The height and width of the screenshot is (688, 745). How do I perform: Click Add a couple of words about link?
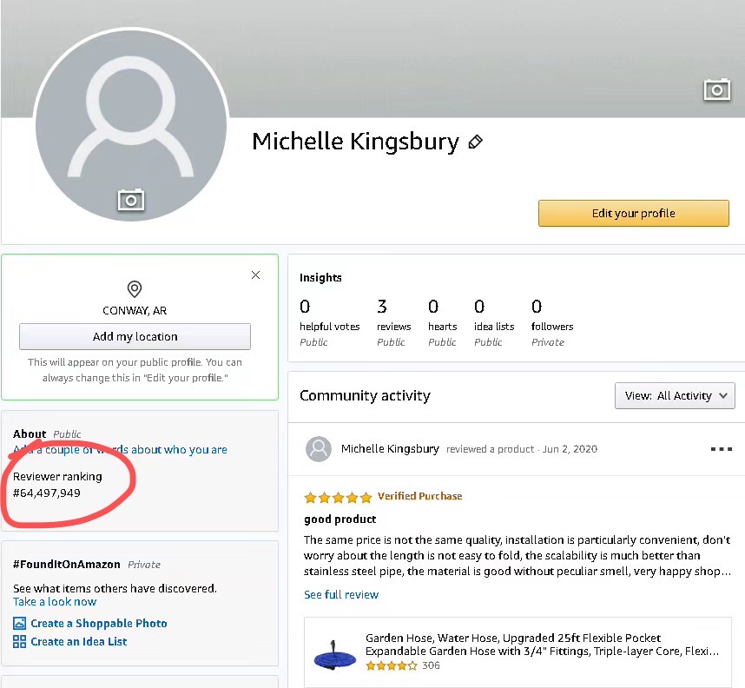(122, 450)
